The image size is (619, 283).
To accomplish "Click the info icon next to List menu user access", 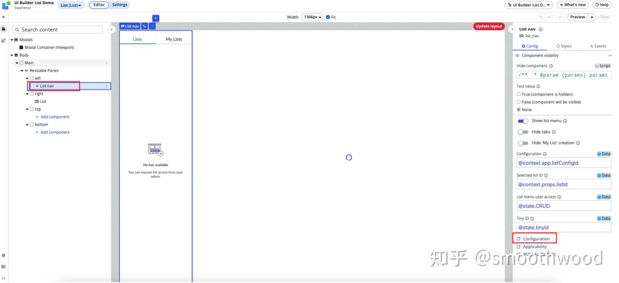I will point(559,197).
